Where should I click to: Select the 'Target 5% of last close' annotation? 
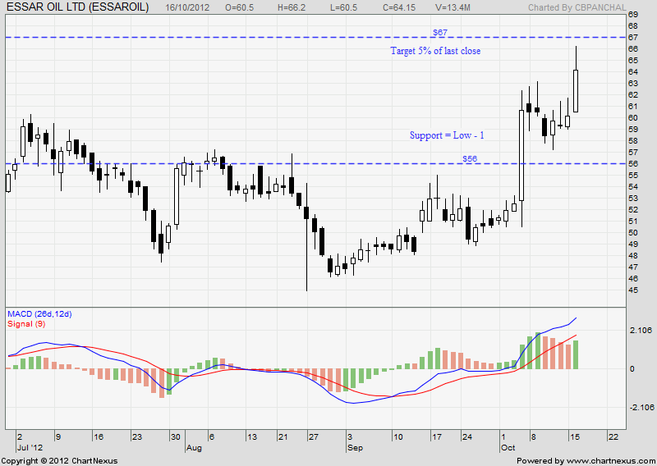435,51
